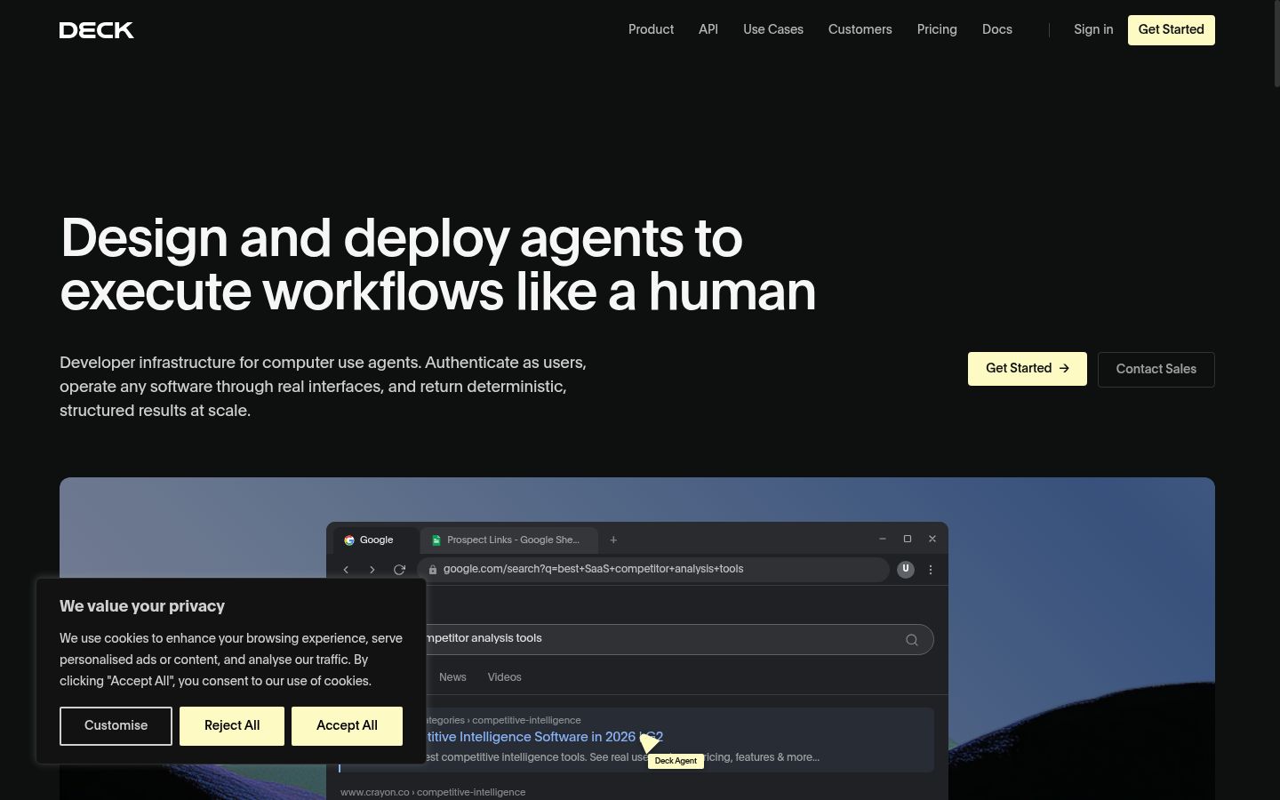Select the Google tab in the demo browser
Image resolution: width=1280 pixels, height=800 pixels.
[374, 540]
